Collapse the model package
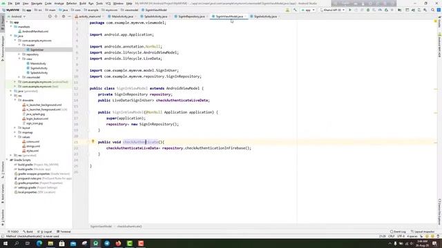Viewport: 442px width, 248px height. tap(19, 45)
